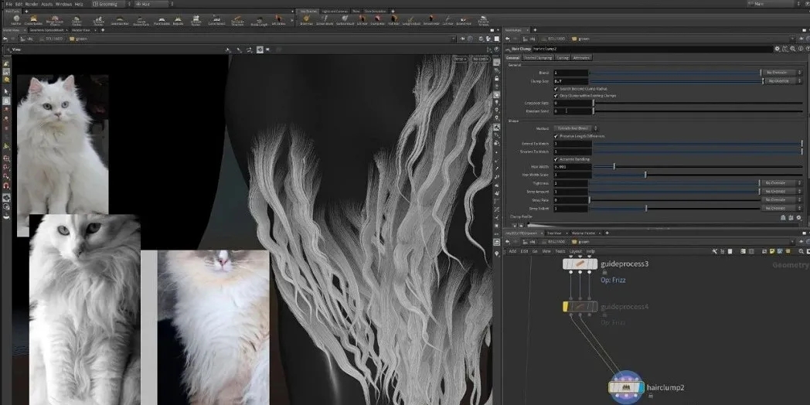Click the obj path button in viewport

(27, 39)
